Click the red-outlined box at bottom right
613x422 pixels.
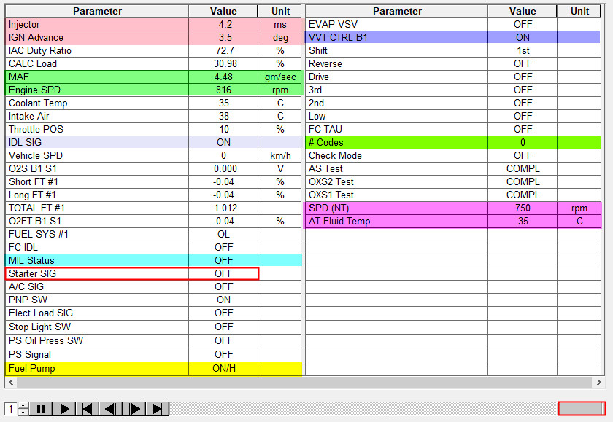(x=582, y=408)
